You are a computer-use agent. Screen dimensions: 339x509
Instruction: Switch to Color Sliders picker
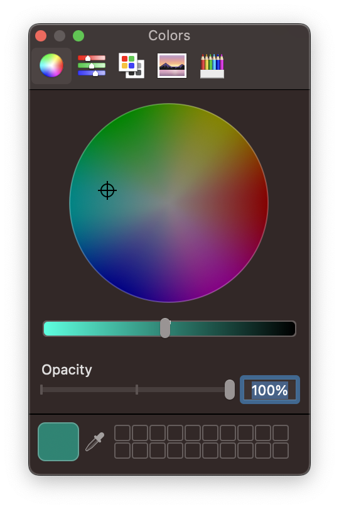pyautogui.click(x=92, y=65)
